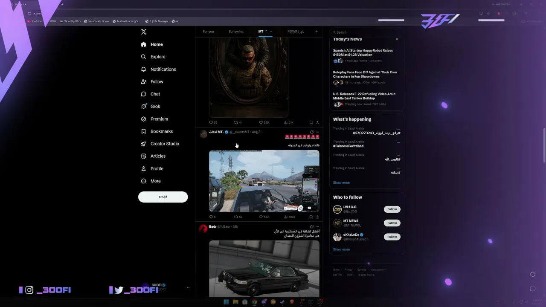Open the Home page from sidebar
Viewport: 546px width, 307px height.
point(152,44)
